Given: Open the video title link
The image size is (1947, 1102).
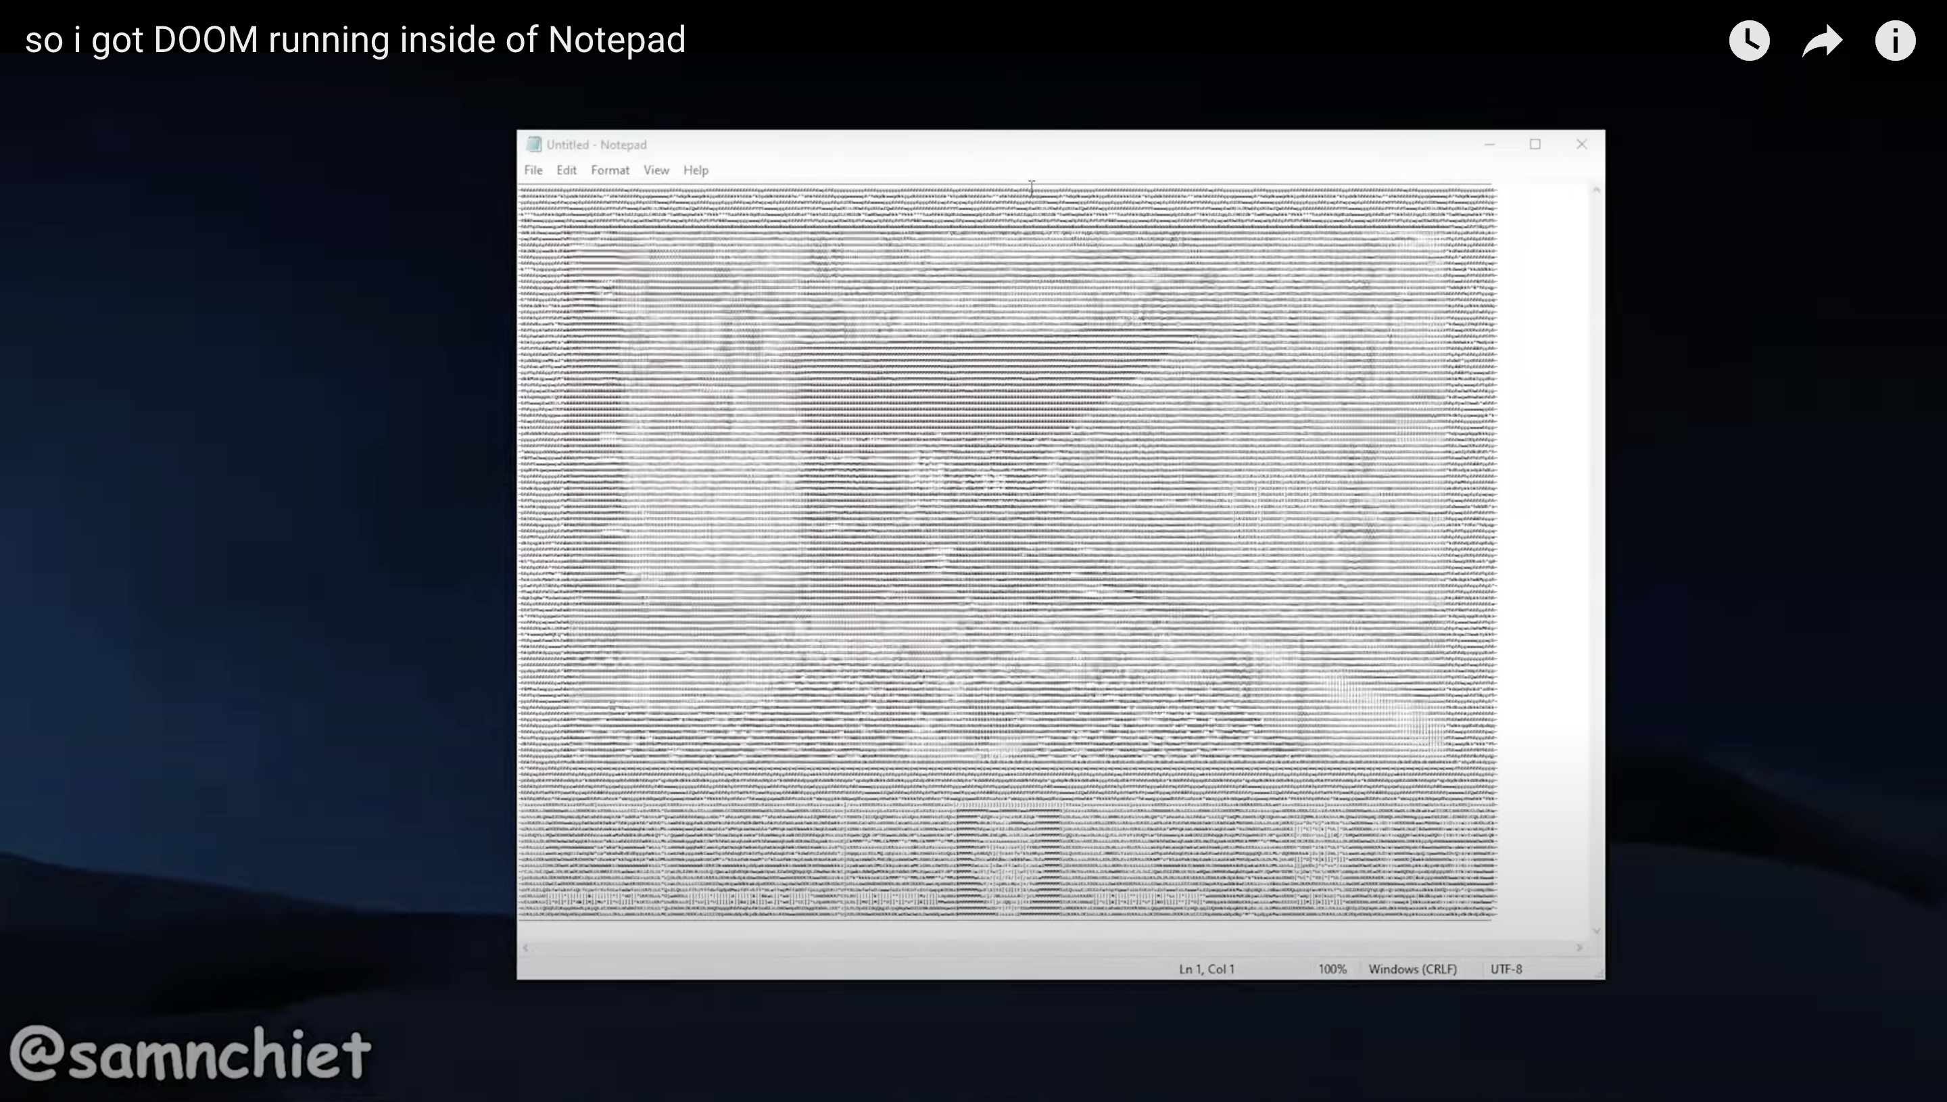Looking at the screenshot, I should (355, 40).
